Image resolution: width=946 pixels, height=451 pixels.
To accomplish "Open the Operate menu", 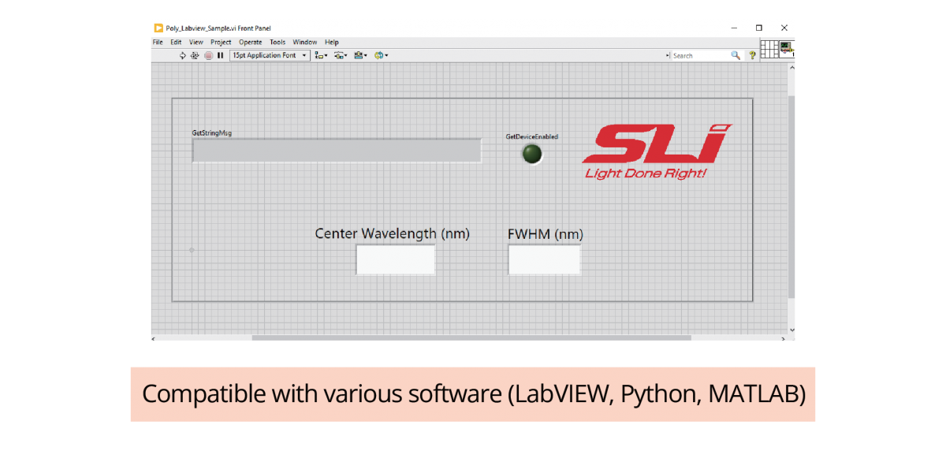I will [x=251, y=42].
